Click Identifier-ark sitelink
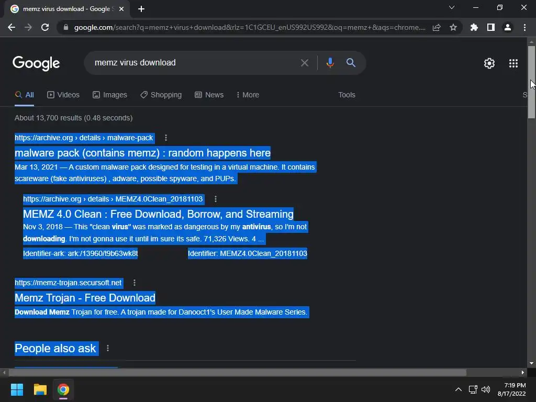This screenshot has width=536, height=402. [x=80, y=254]
